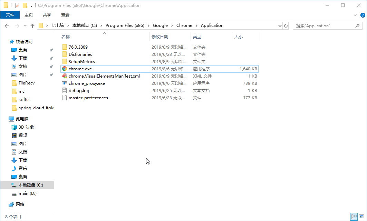The height and width of the screenshot is (221, 367).
Task: Click the debug.log text document icon
Action: [64, 90]
